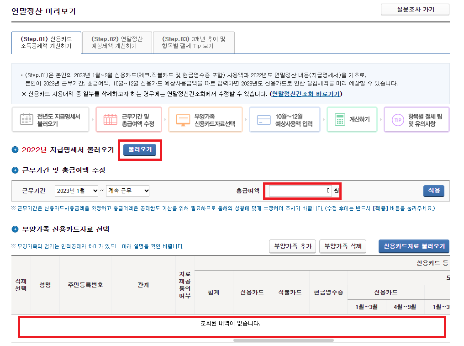Switch to the Step.02 연말정산 예상세액 계산하기 tab
The height and width of the screenshot is (346, 464).
coord(117,42)
